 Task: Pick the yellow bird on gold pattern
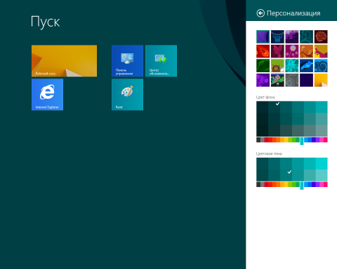tap(321, 51)
